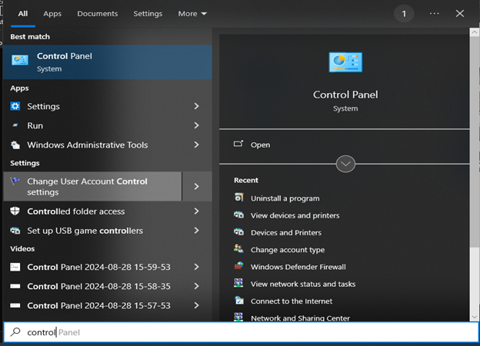
Task: Open Uninstall a program recent item
Action: (x=285, y=198)
